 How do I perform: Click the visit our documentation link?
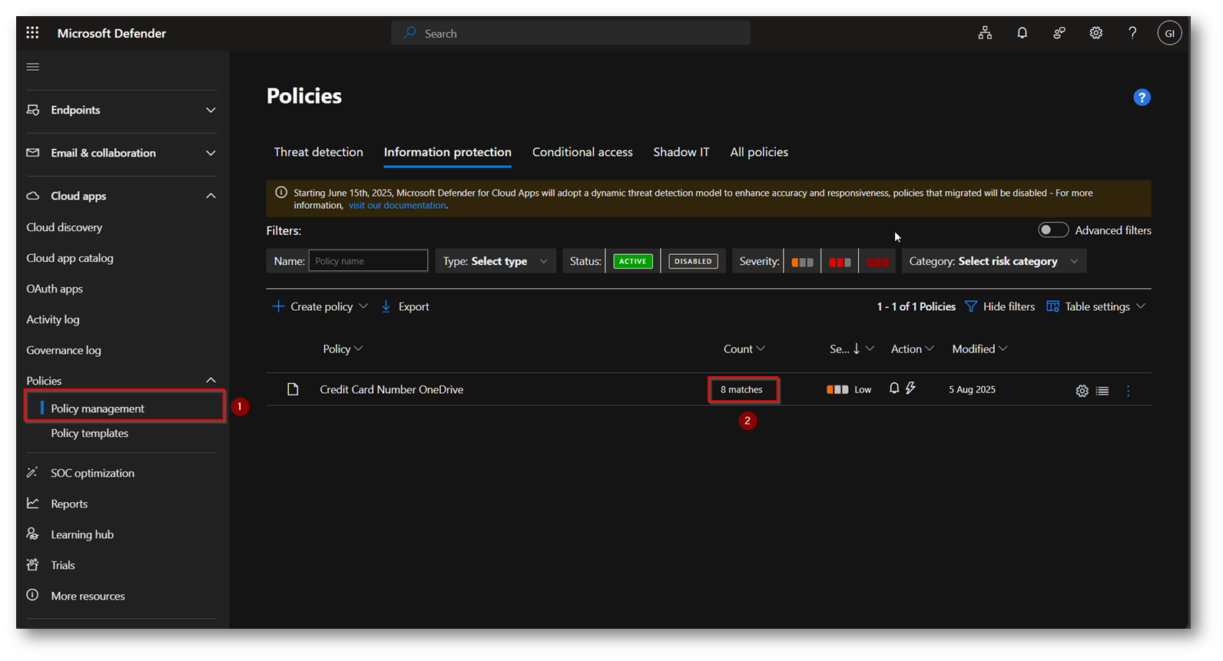point(397,206)
